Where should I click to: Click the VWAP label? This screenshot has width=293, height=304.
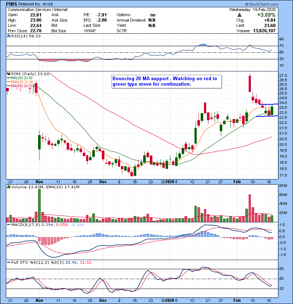(90, 31)
